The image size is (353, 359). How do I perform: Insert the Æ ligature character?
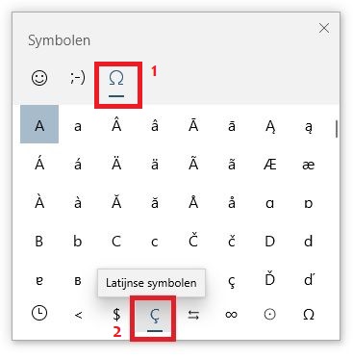pyautogui.click(x=270, y=165)
